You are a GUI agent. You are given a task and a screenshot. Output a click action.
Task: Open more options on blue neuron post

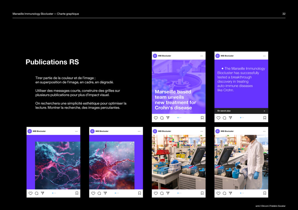pos(77,131)
